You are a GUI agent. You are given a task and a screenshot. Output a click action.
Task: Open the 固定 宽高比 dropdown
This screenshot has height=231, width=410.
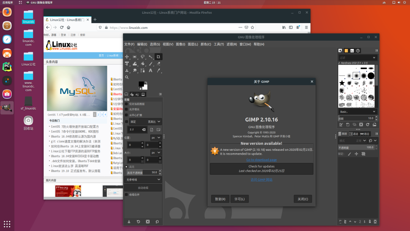pos(146,122)
